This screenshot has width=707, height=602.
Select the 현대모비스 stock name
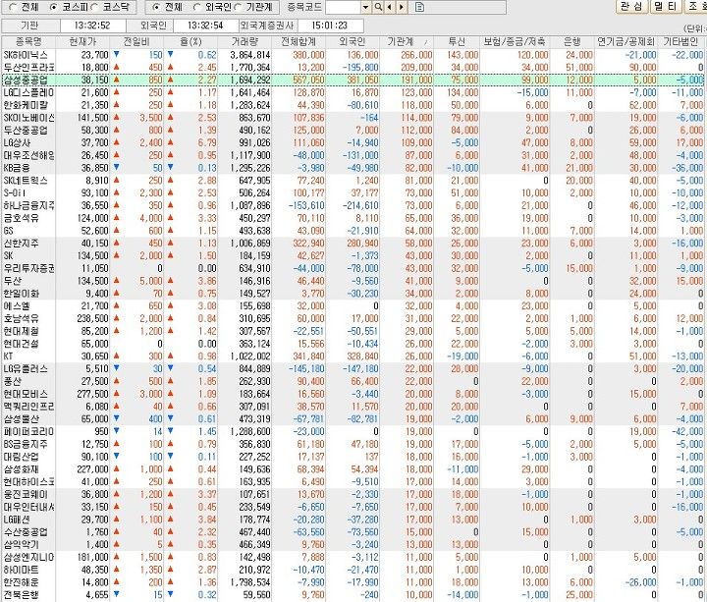pos(26,395)
